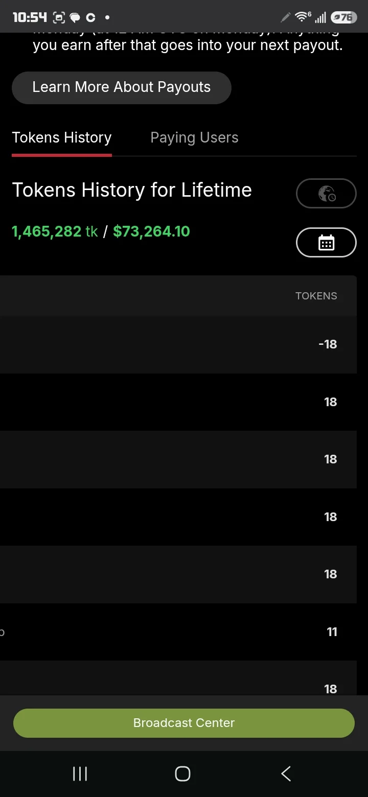
Task: Tap the $73,264.10 earnings amount
Action: click(151, 231)
